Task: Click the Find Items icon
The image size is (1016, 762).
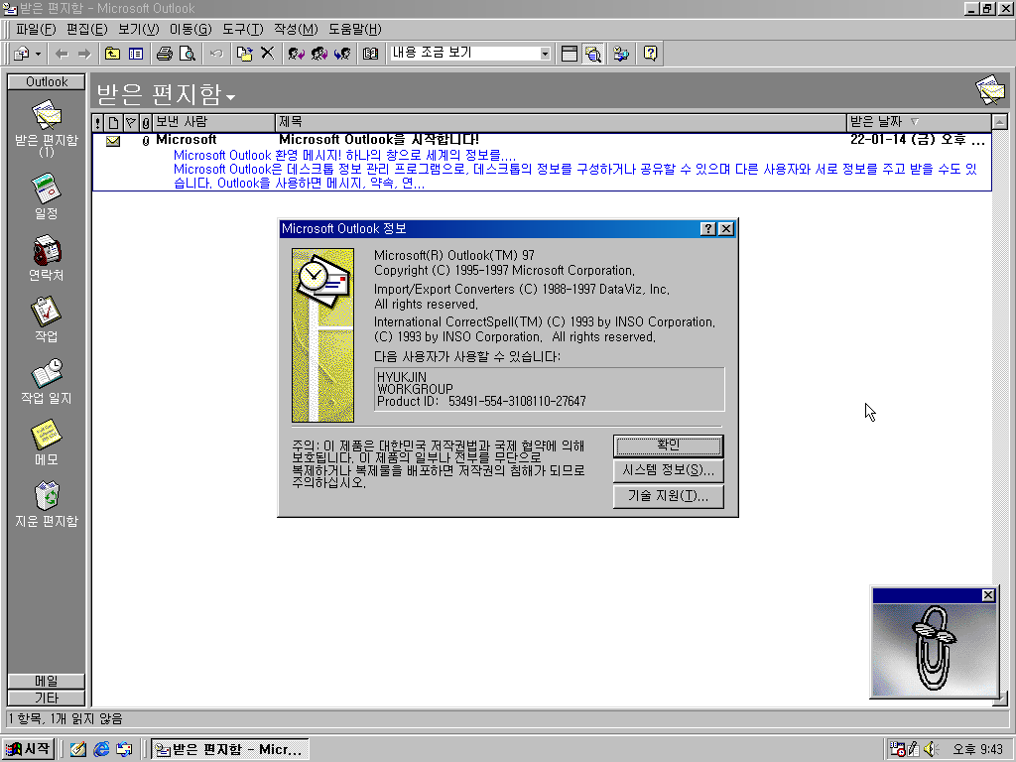Action: click(621, 54)
